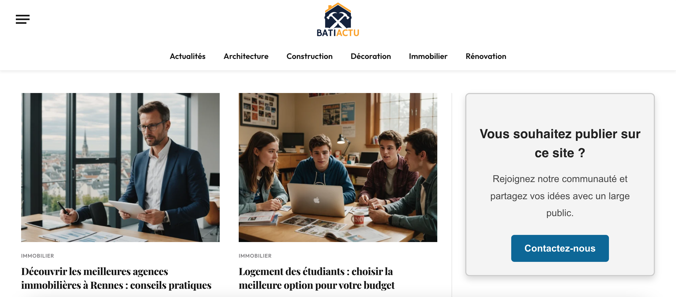Click the BatiActu house logo
This screenshot has height=297, width=676.
[x=338, y=20]
